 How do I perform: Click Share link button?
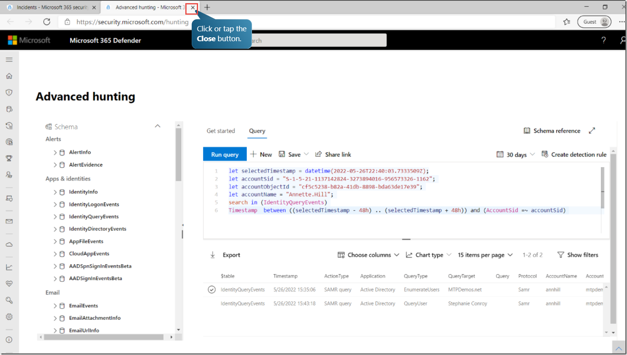[x=333, y=155]
